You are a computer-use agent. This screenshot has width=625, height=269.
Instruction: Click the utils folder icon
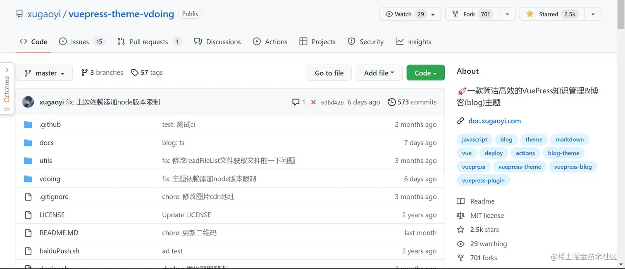point(28,161)
